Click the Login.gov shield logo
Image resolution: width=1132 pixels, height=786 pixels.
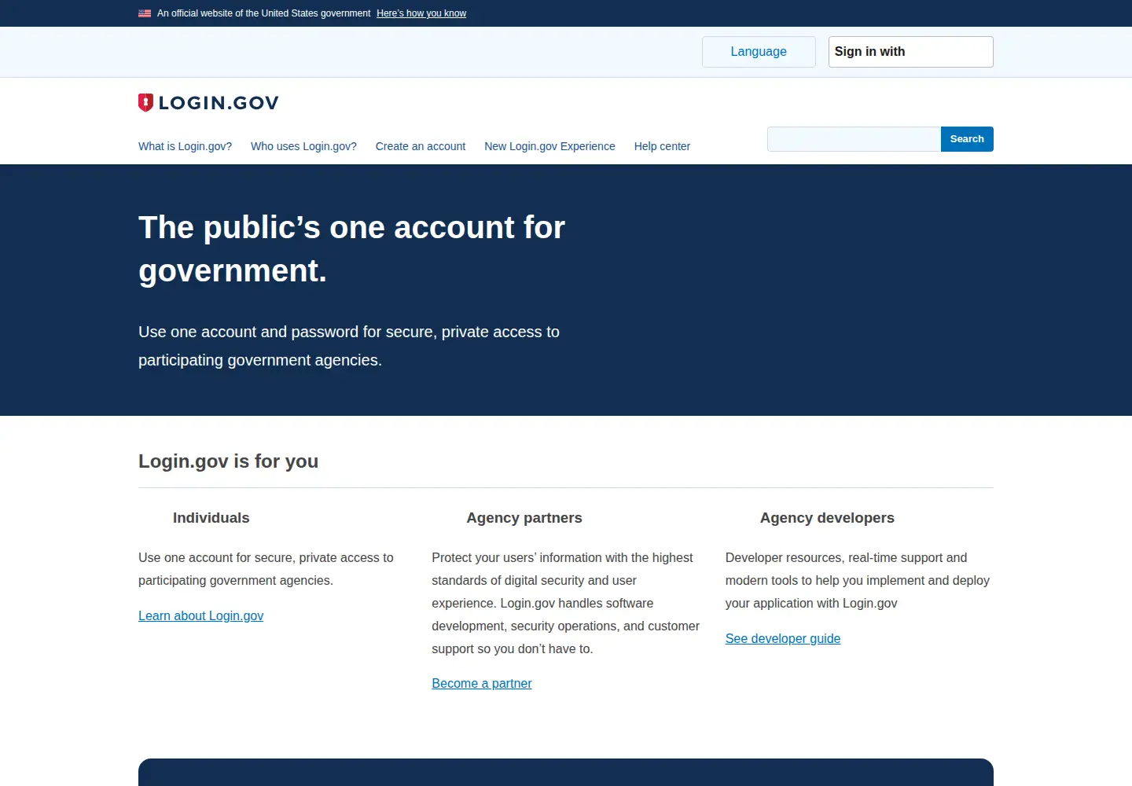[208, 103]
